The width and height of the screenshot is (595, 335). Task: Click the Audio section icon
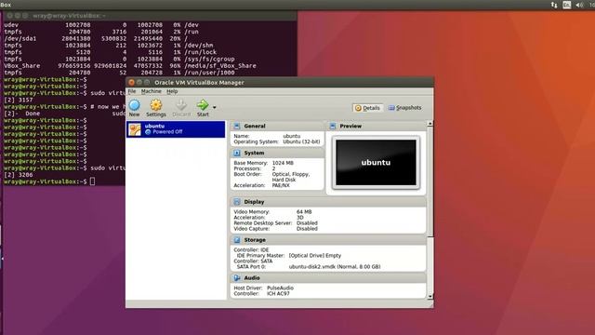(x=237, y=278)
